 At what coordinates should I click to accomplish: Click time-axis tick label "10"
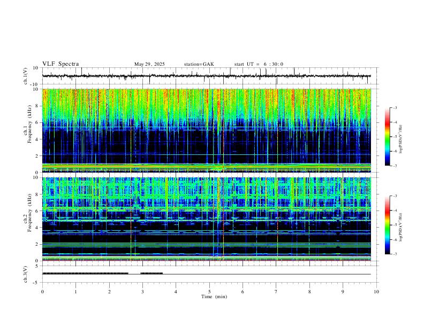(x=376, y=292)
